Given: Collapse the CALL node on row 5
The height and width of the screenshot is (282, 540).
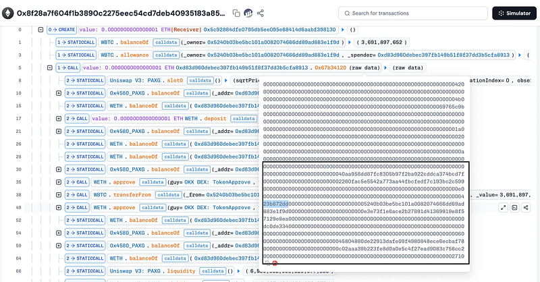Looking at the screenshot, I should pos(51,67).
